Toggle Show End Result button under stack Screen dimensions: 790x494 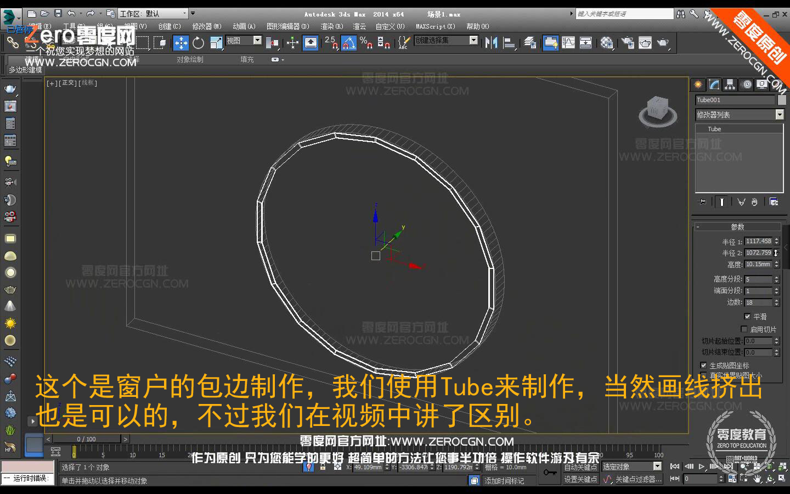click(x=722, y=202)
